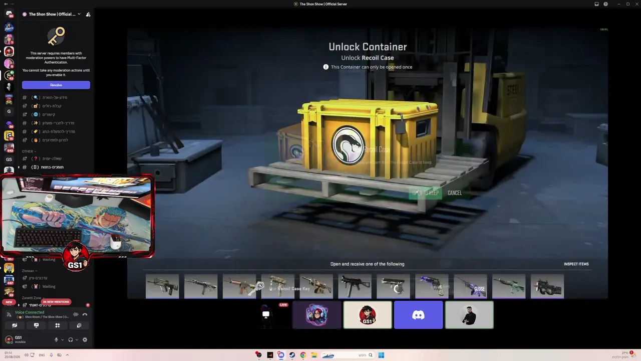This screenshot has height=361, width=641.
Task: Collapse the OTHER channel category
Action: click(x=29, y=151)
